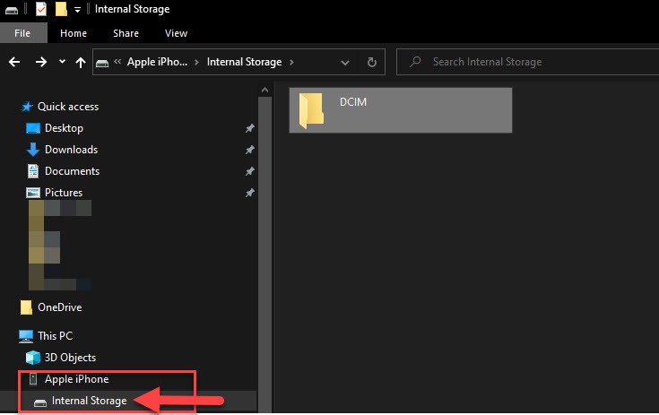Click the Properties quick access toolbar icon

[x=41, y=10]
